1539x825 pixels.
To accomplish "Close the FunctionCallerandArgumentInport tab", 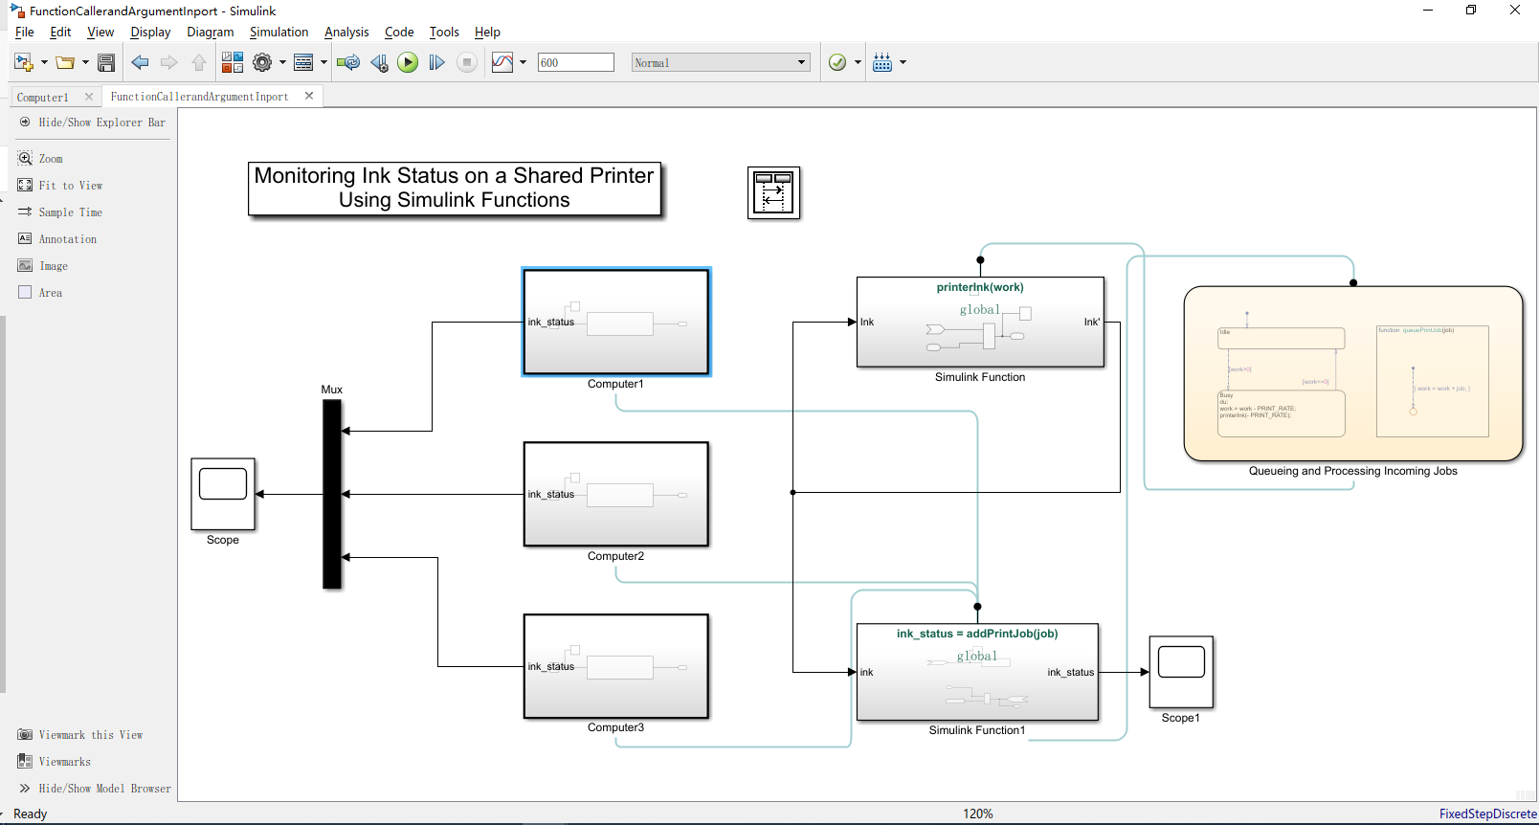I will (x=309, y=96).
